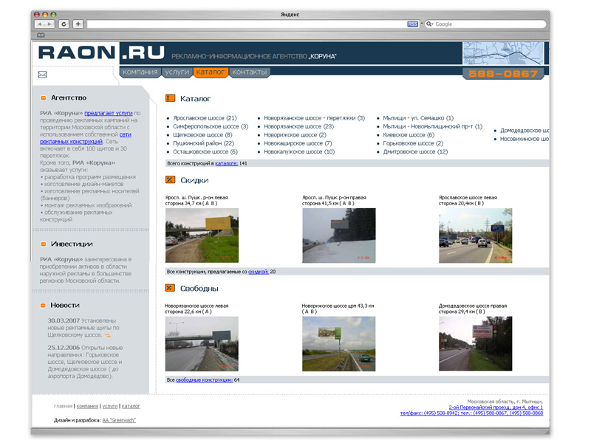
Task: Open Новорижское шоссе (2) catalog entry
Action: pyautogui.click(x=295, y=135)
